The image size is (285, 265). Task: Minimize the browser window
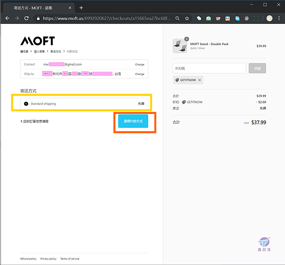click(252, 5)
